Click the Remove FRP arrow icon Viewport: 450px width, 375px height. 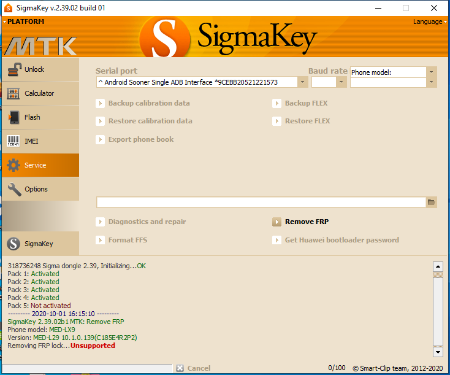(276, 222)
